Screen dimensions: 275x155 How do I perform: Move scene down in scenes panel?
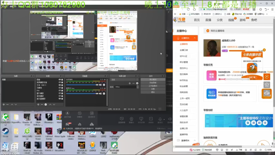pos(16,104)
